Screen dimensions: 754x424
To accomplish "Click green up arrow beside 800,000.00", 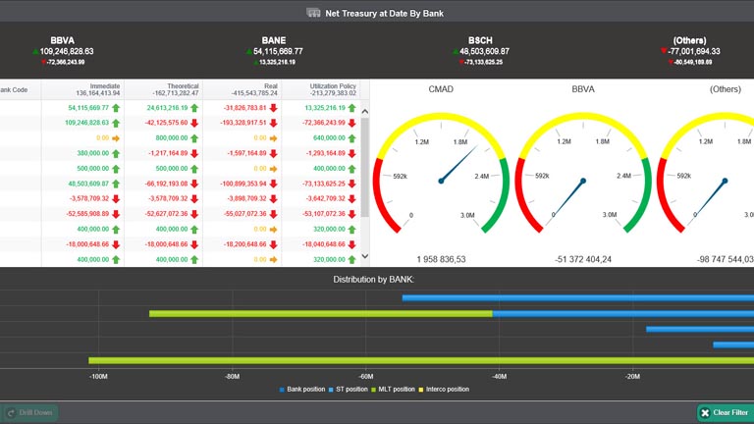I will coord(194,138).
